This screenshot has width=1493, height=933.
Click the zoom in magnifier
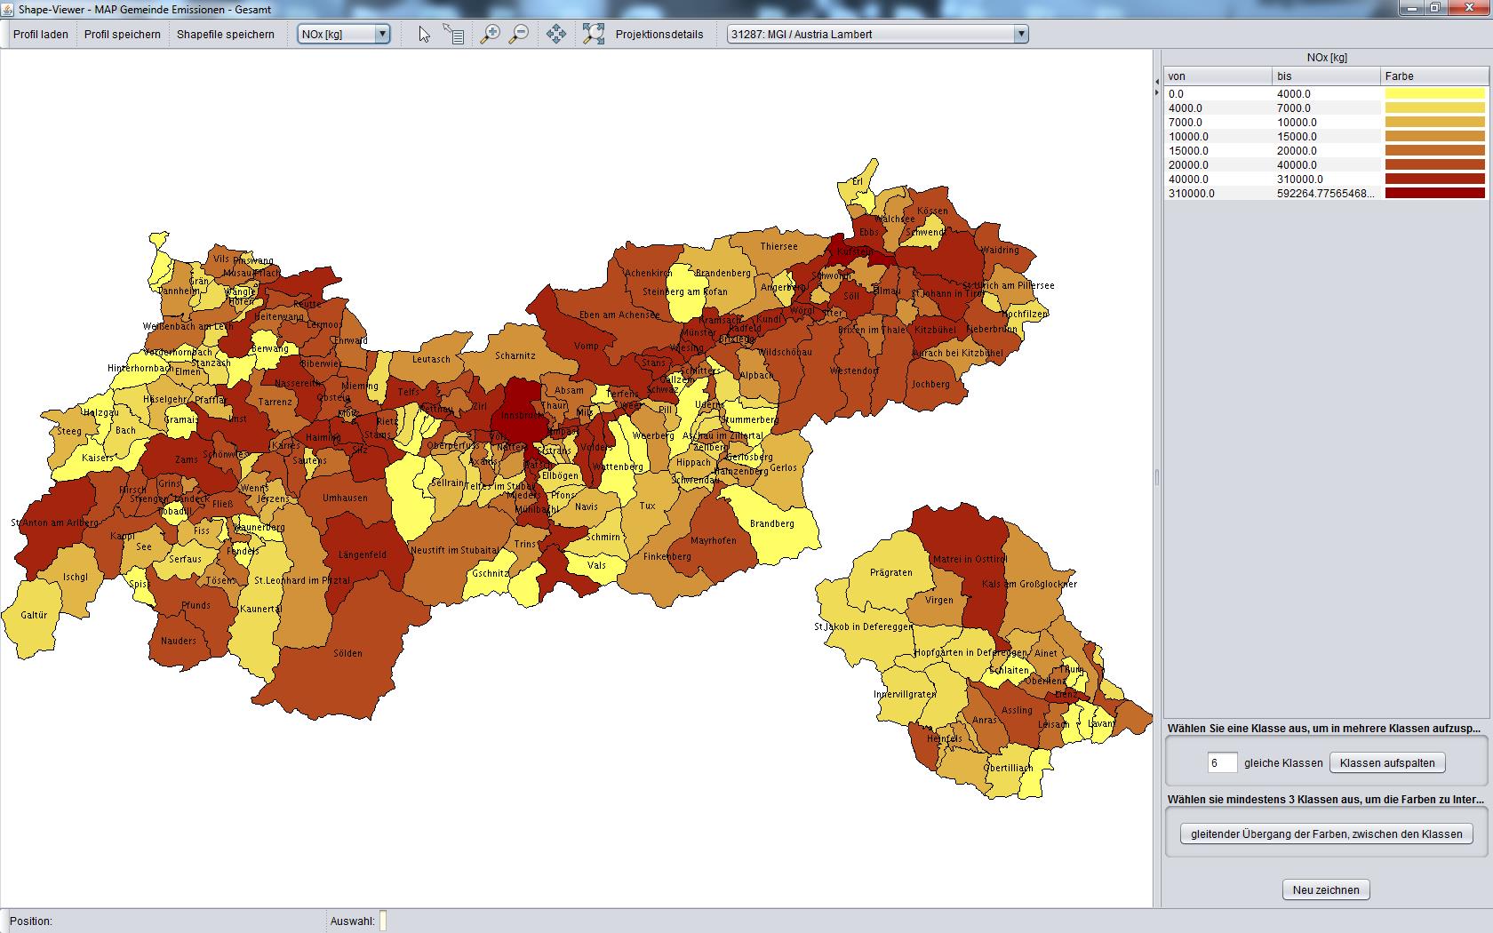click(x=490, y=35)
